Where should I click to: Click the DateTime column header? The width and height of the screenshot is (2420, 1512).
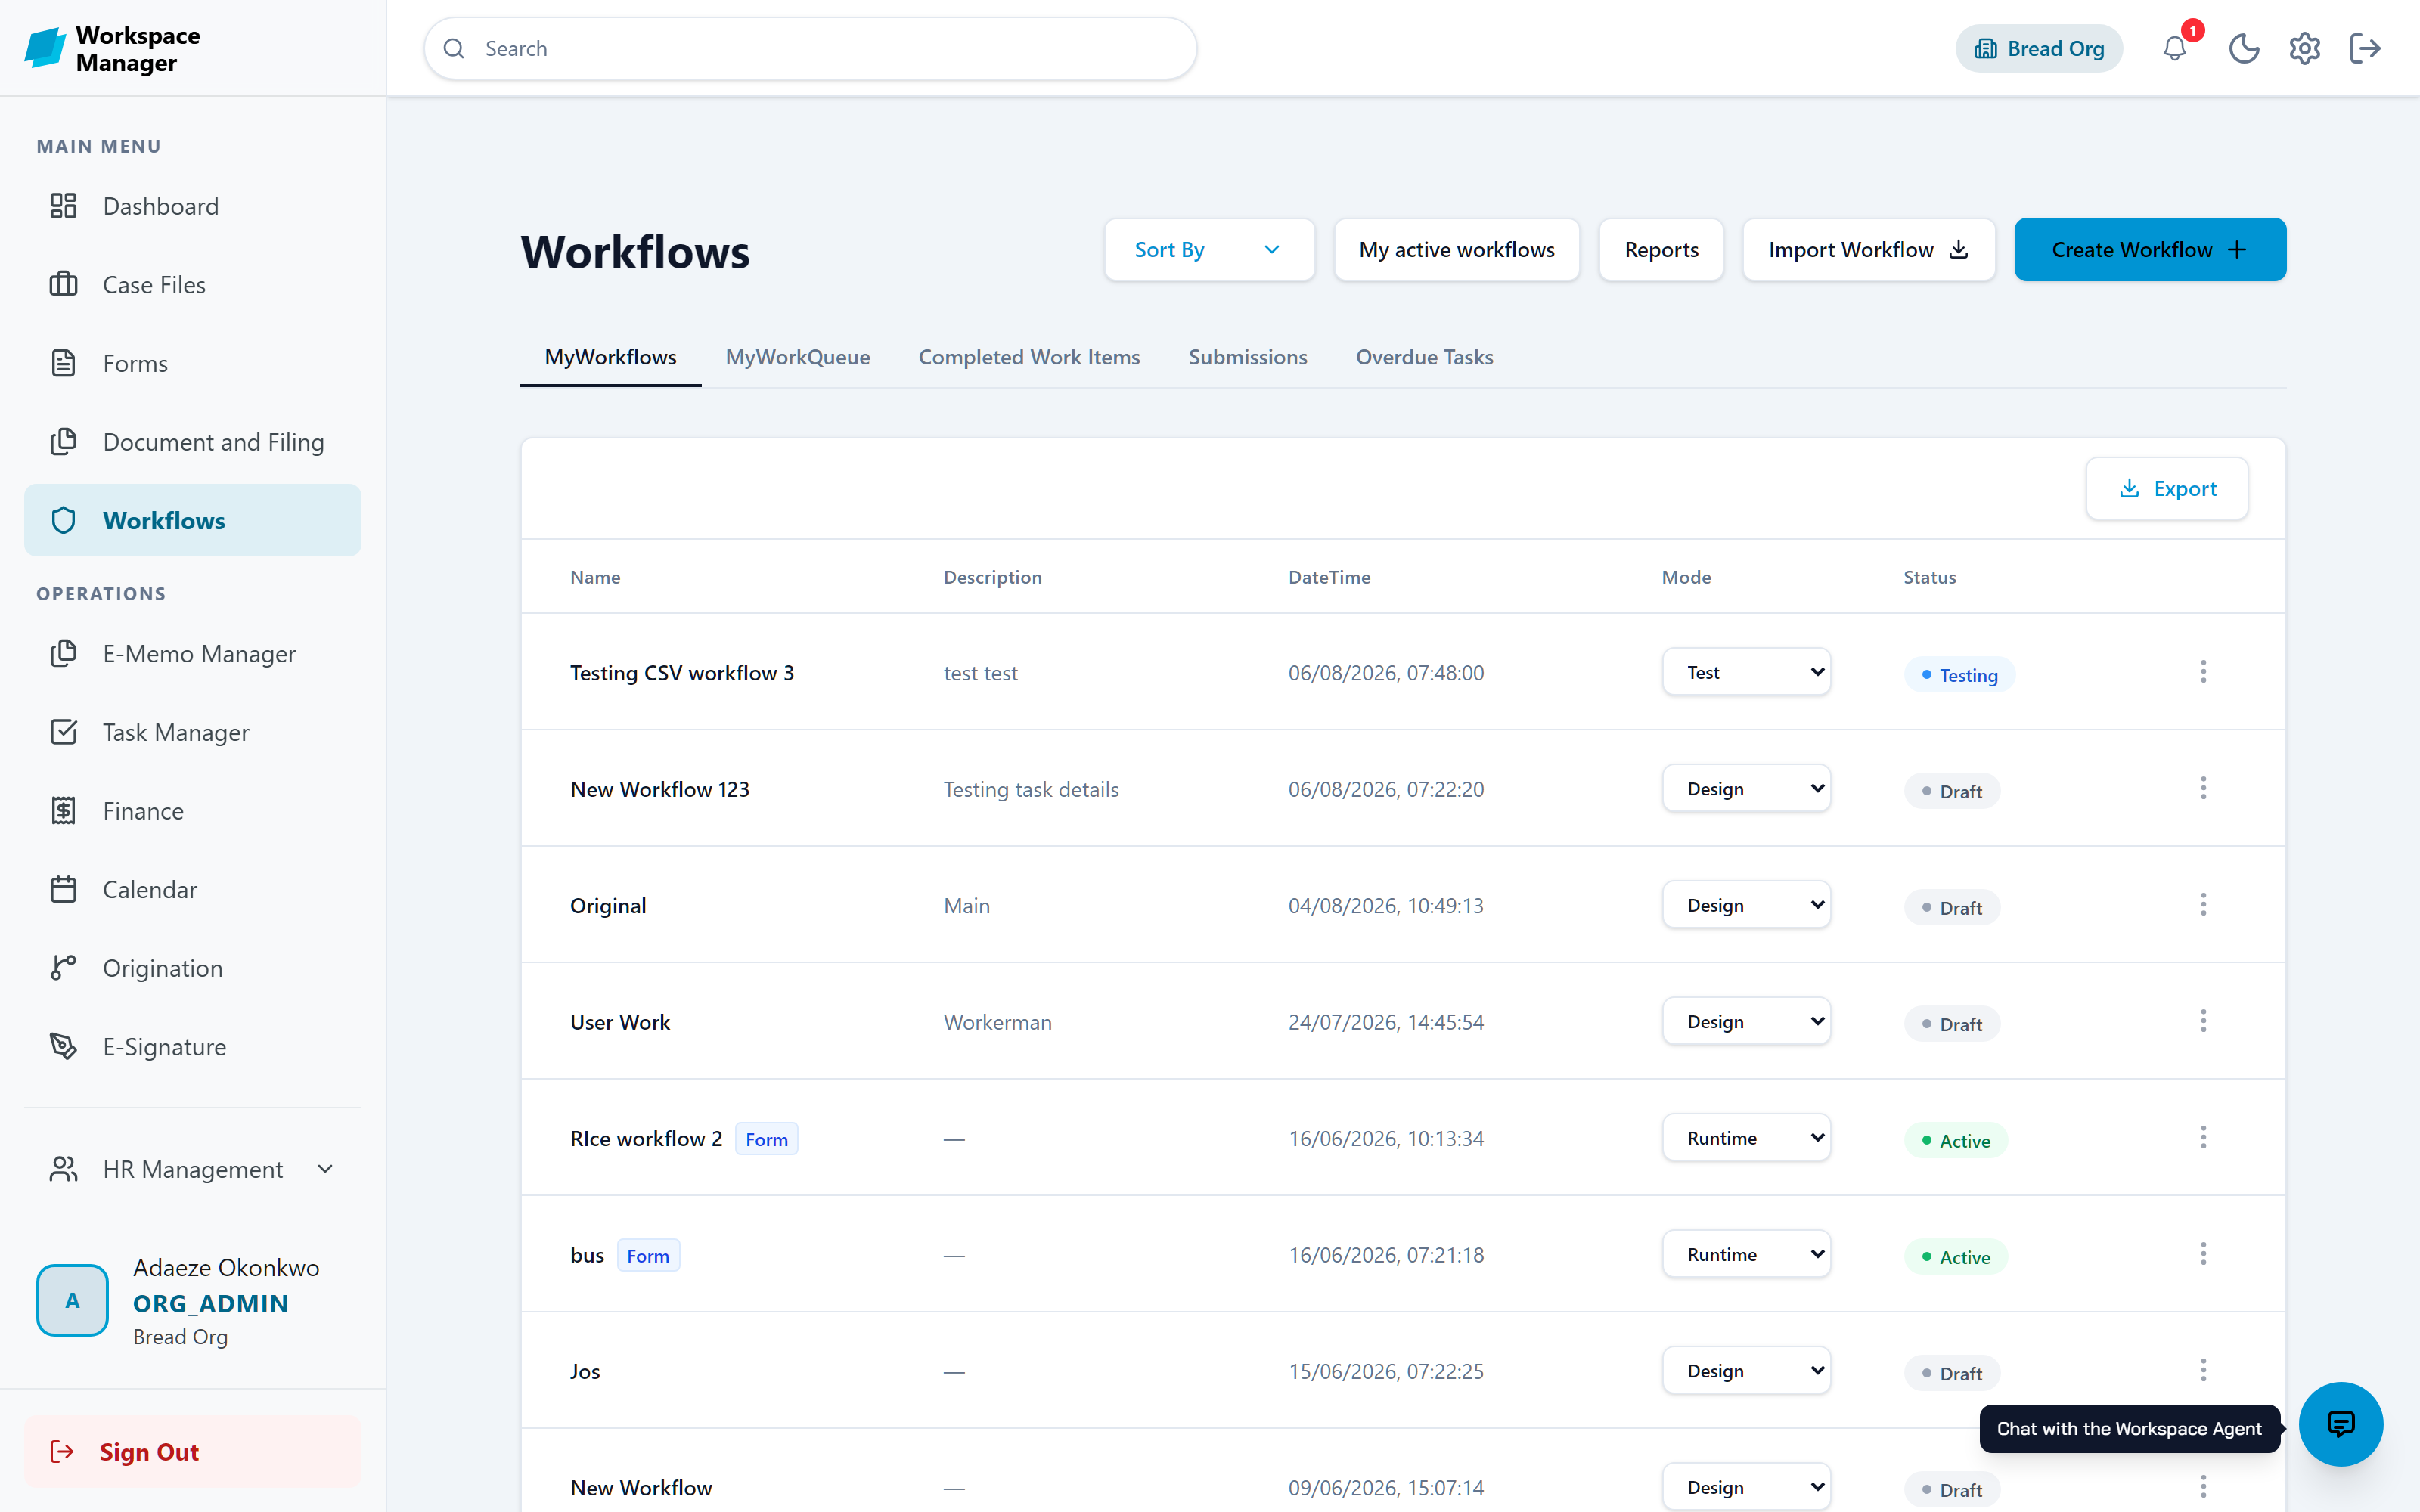coord(1329,577)
